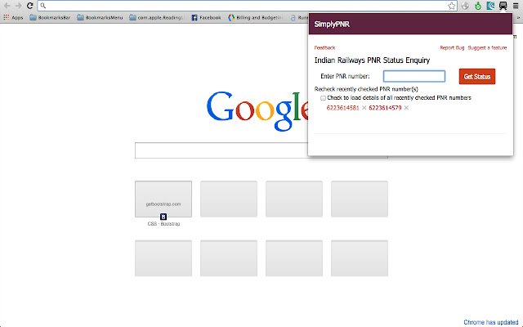Open the BookmarksMenu folder
The image size is (523, 327).
(100, 17)
